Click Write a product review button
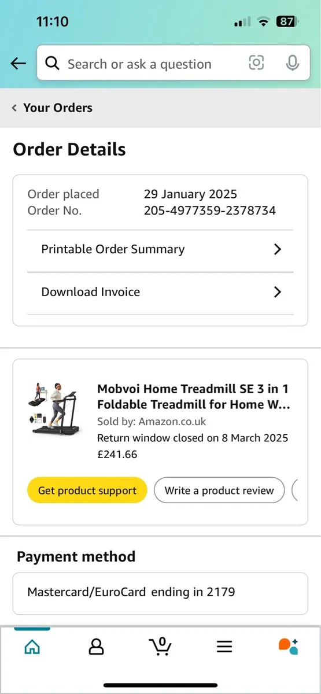This screenshot has height=694, width=321. (x=219, y=490)
